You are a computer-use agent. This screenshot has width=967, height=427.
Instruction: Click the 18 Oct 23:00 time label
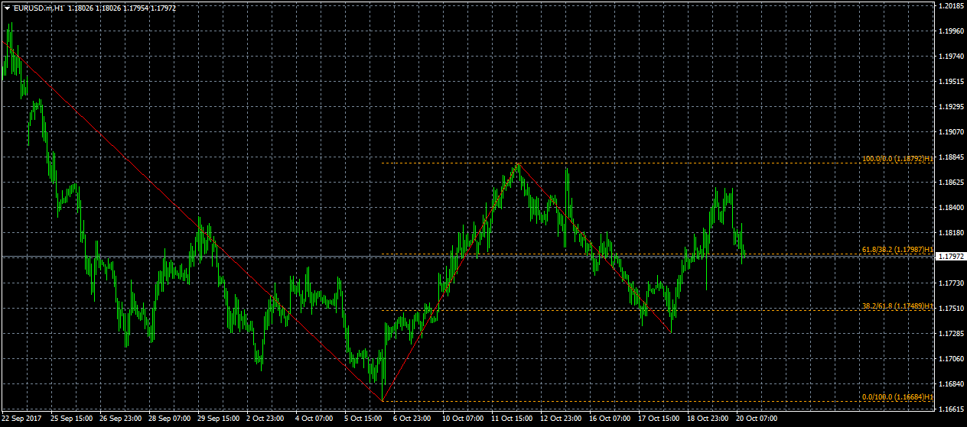coord(708,419)
